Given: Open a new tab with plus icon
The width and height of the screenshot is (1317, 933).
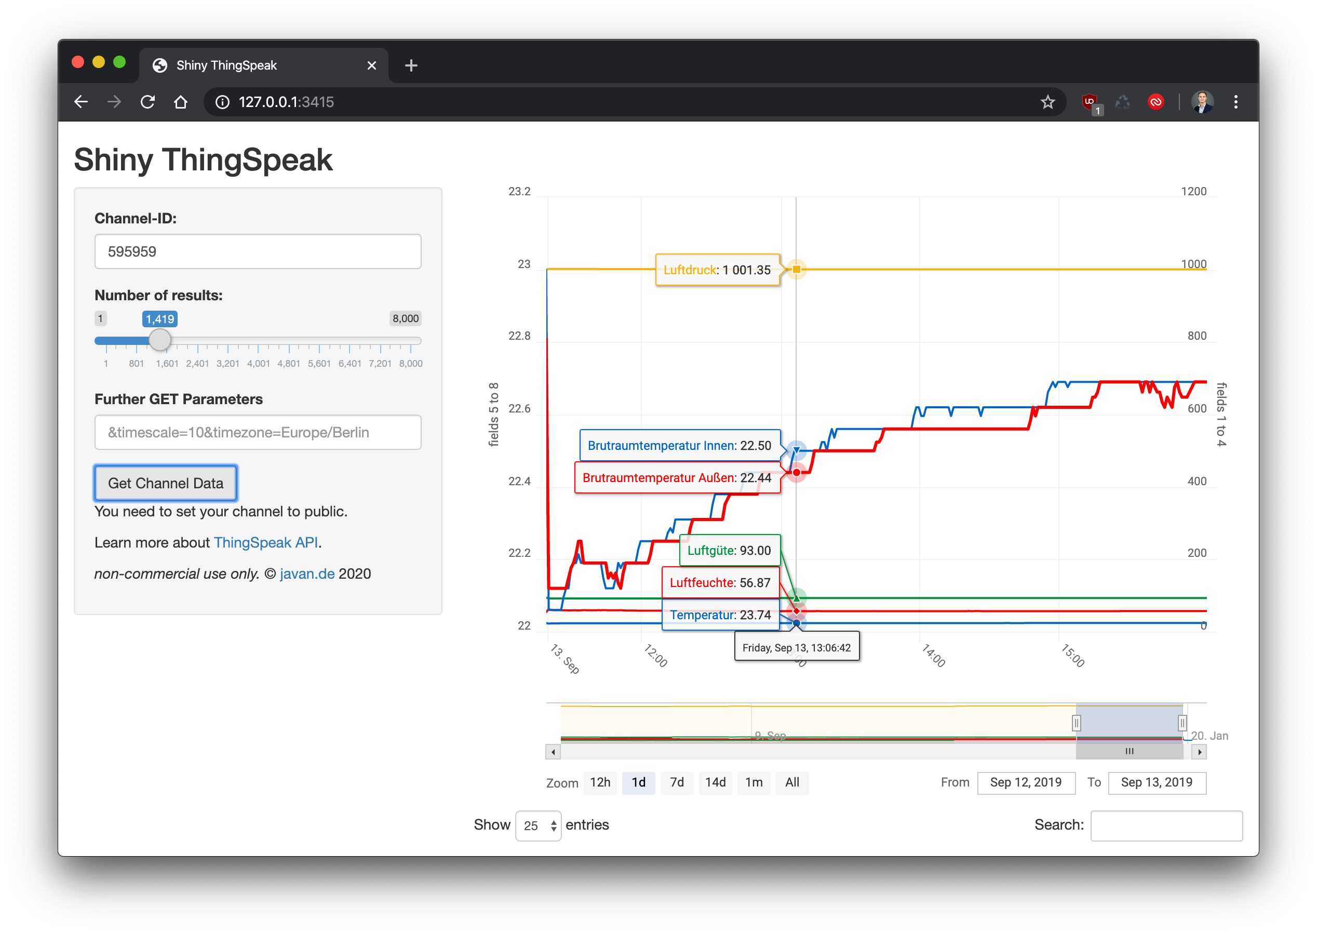Looking at the screenshot, I should (x=411, y=65).
